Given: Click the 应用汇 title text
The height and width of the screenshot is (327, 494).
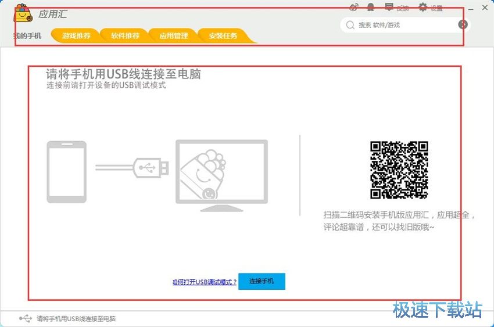Looking at the screenshot, I should 53,14.
